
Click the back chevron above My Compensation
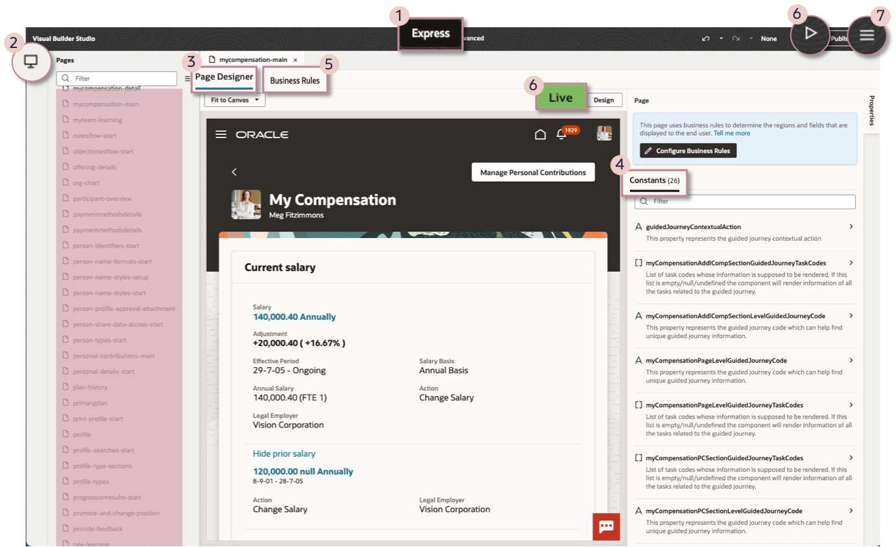pyautogui.click(x=234, y=172)
